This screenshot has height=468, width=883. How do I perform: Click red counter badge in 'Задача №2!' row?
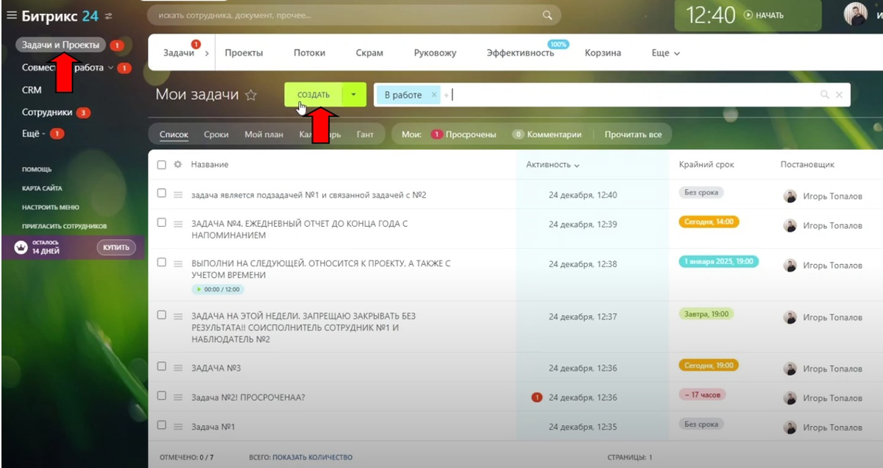pyautogui.click(x=536, y=397)
